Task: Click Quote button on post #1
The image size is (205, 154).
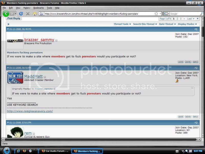Action: pyautogui.click(x=181, y=62)
